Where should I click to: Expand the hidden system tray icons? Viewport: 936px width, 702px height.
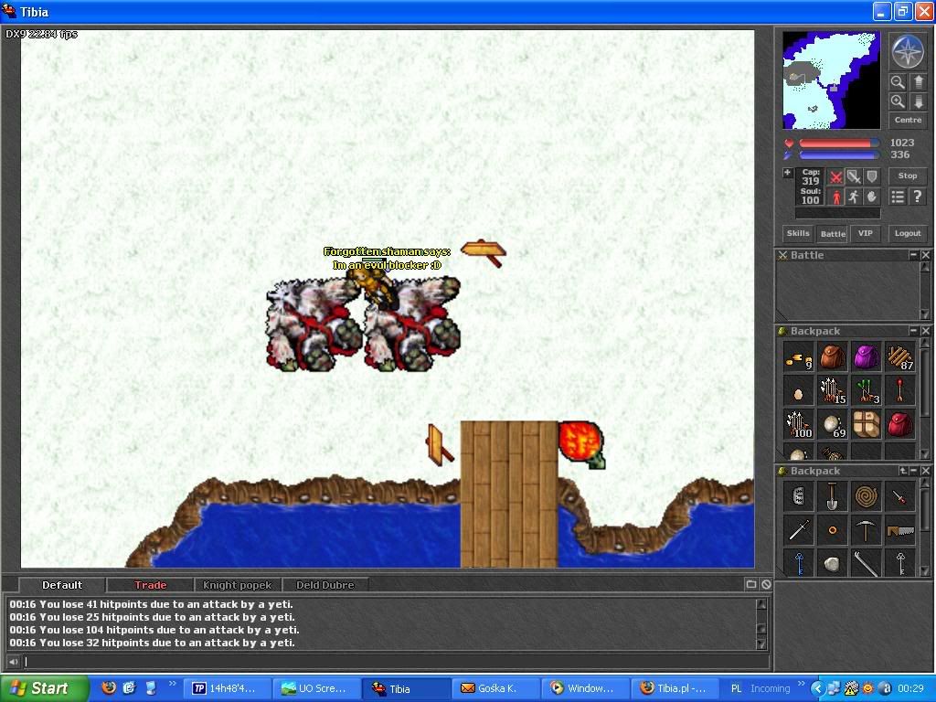[x=817, y=688]
